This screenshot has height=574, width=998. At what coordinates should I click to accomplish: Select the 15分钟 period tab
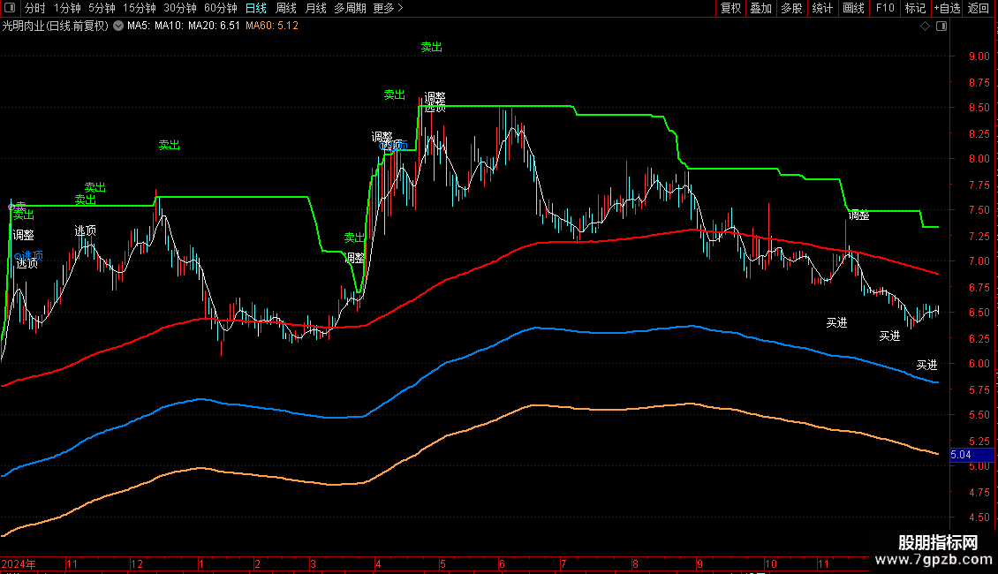click(x=140, y=8)
